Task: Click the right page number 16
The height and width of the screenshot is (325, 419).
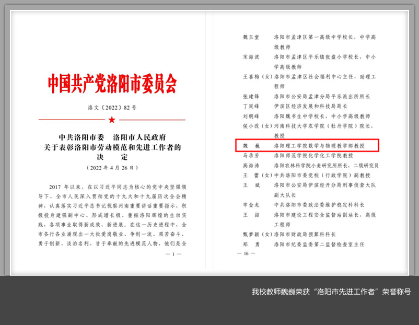Action: (246, 253)
